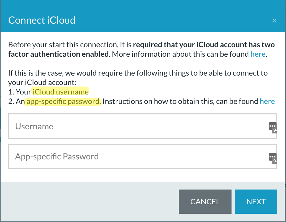The image size is (286, 222).
Task: Click the blue dialog header bar
Action: 143,16
